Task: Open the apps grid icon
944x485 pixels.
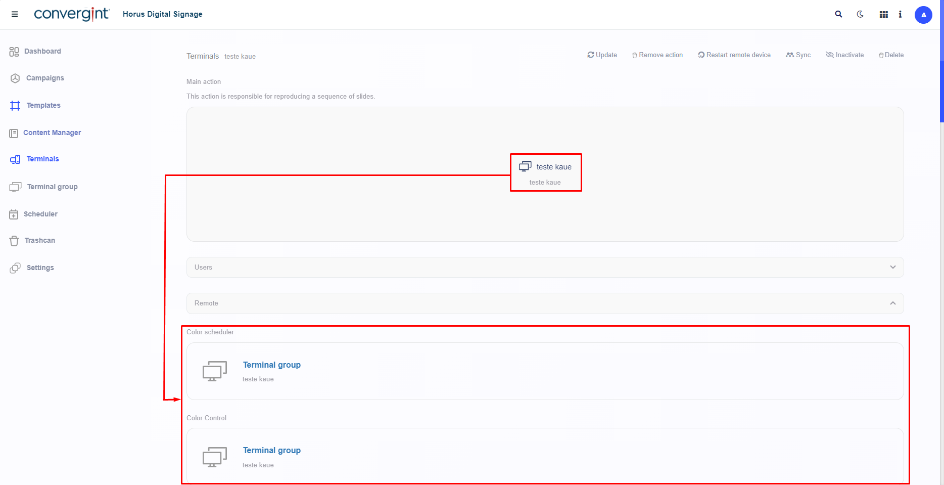Action: 883,15
